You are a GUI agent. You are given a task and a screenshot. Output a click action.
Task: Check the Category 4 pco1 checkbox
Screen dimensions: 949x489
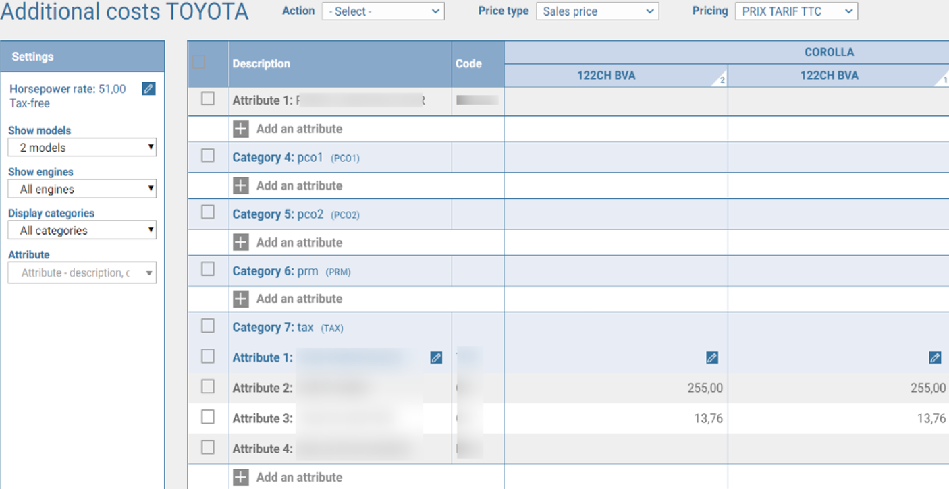tap(208, 156)
